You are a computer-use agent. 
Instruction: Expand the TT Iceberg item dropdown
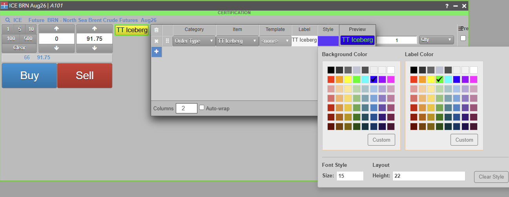(x=237, y=41)
